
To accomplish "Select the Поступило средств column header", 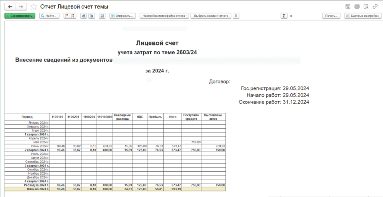I will (x=191, y=117).
